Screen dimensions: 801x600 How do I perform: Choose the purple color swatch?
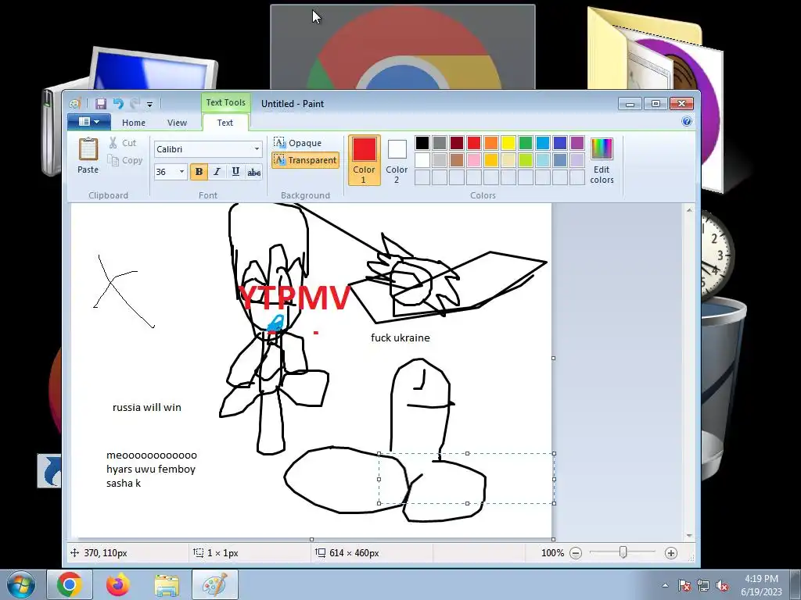(x=577, y=143)
